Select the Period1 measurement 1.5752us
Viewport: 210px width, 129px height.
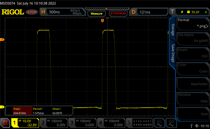(x=38, y=111)
